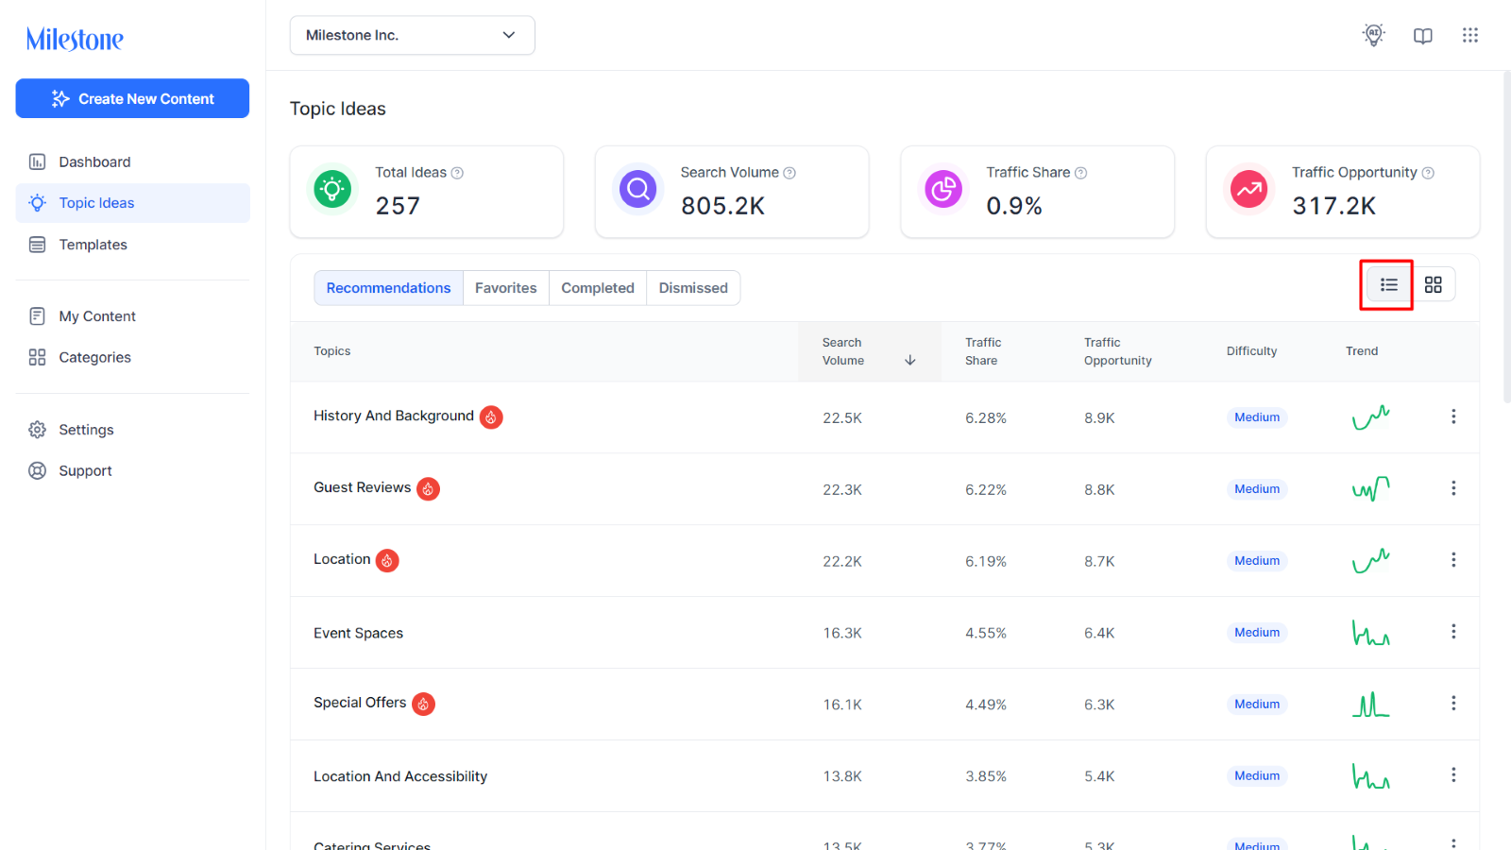Sort by Search Volume column arrow
1511x850 pixels.
[x=910, y=360]
